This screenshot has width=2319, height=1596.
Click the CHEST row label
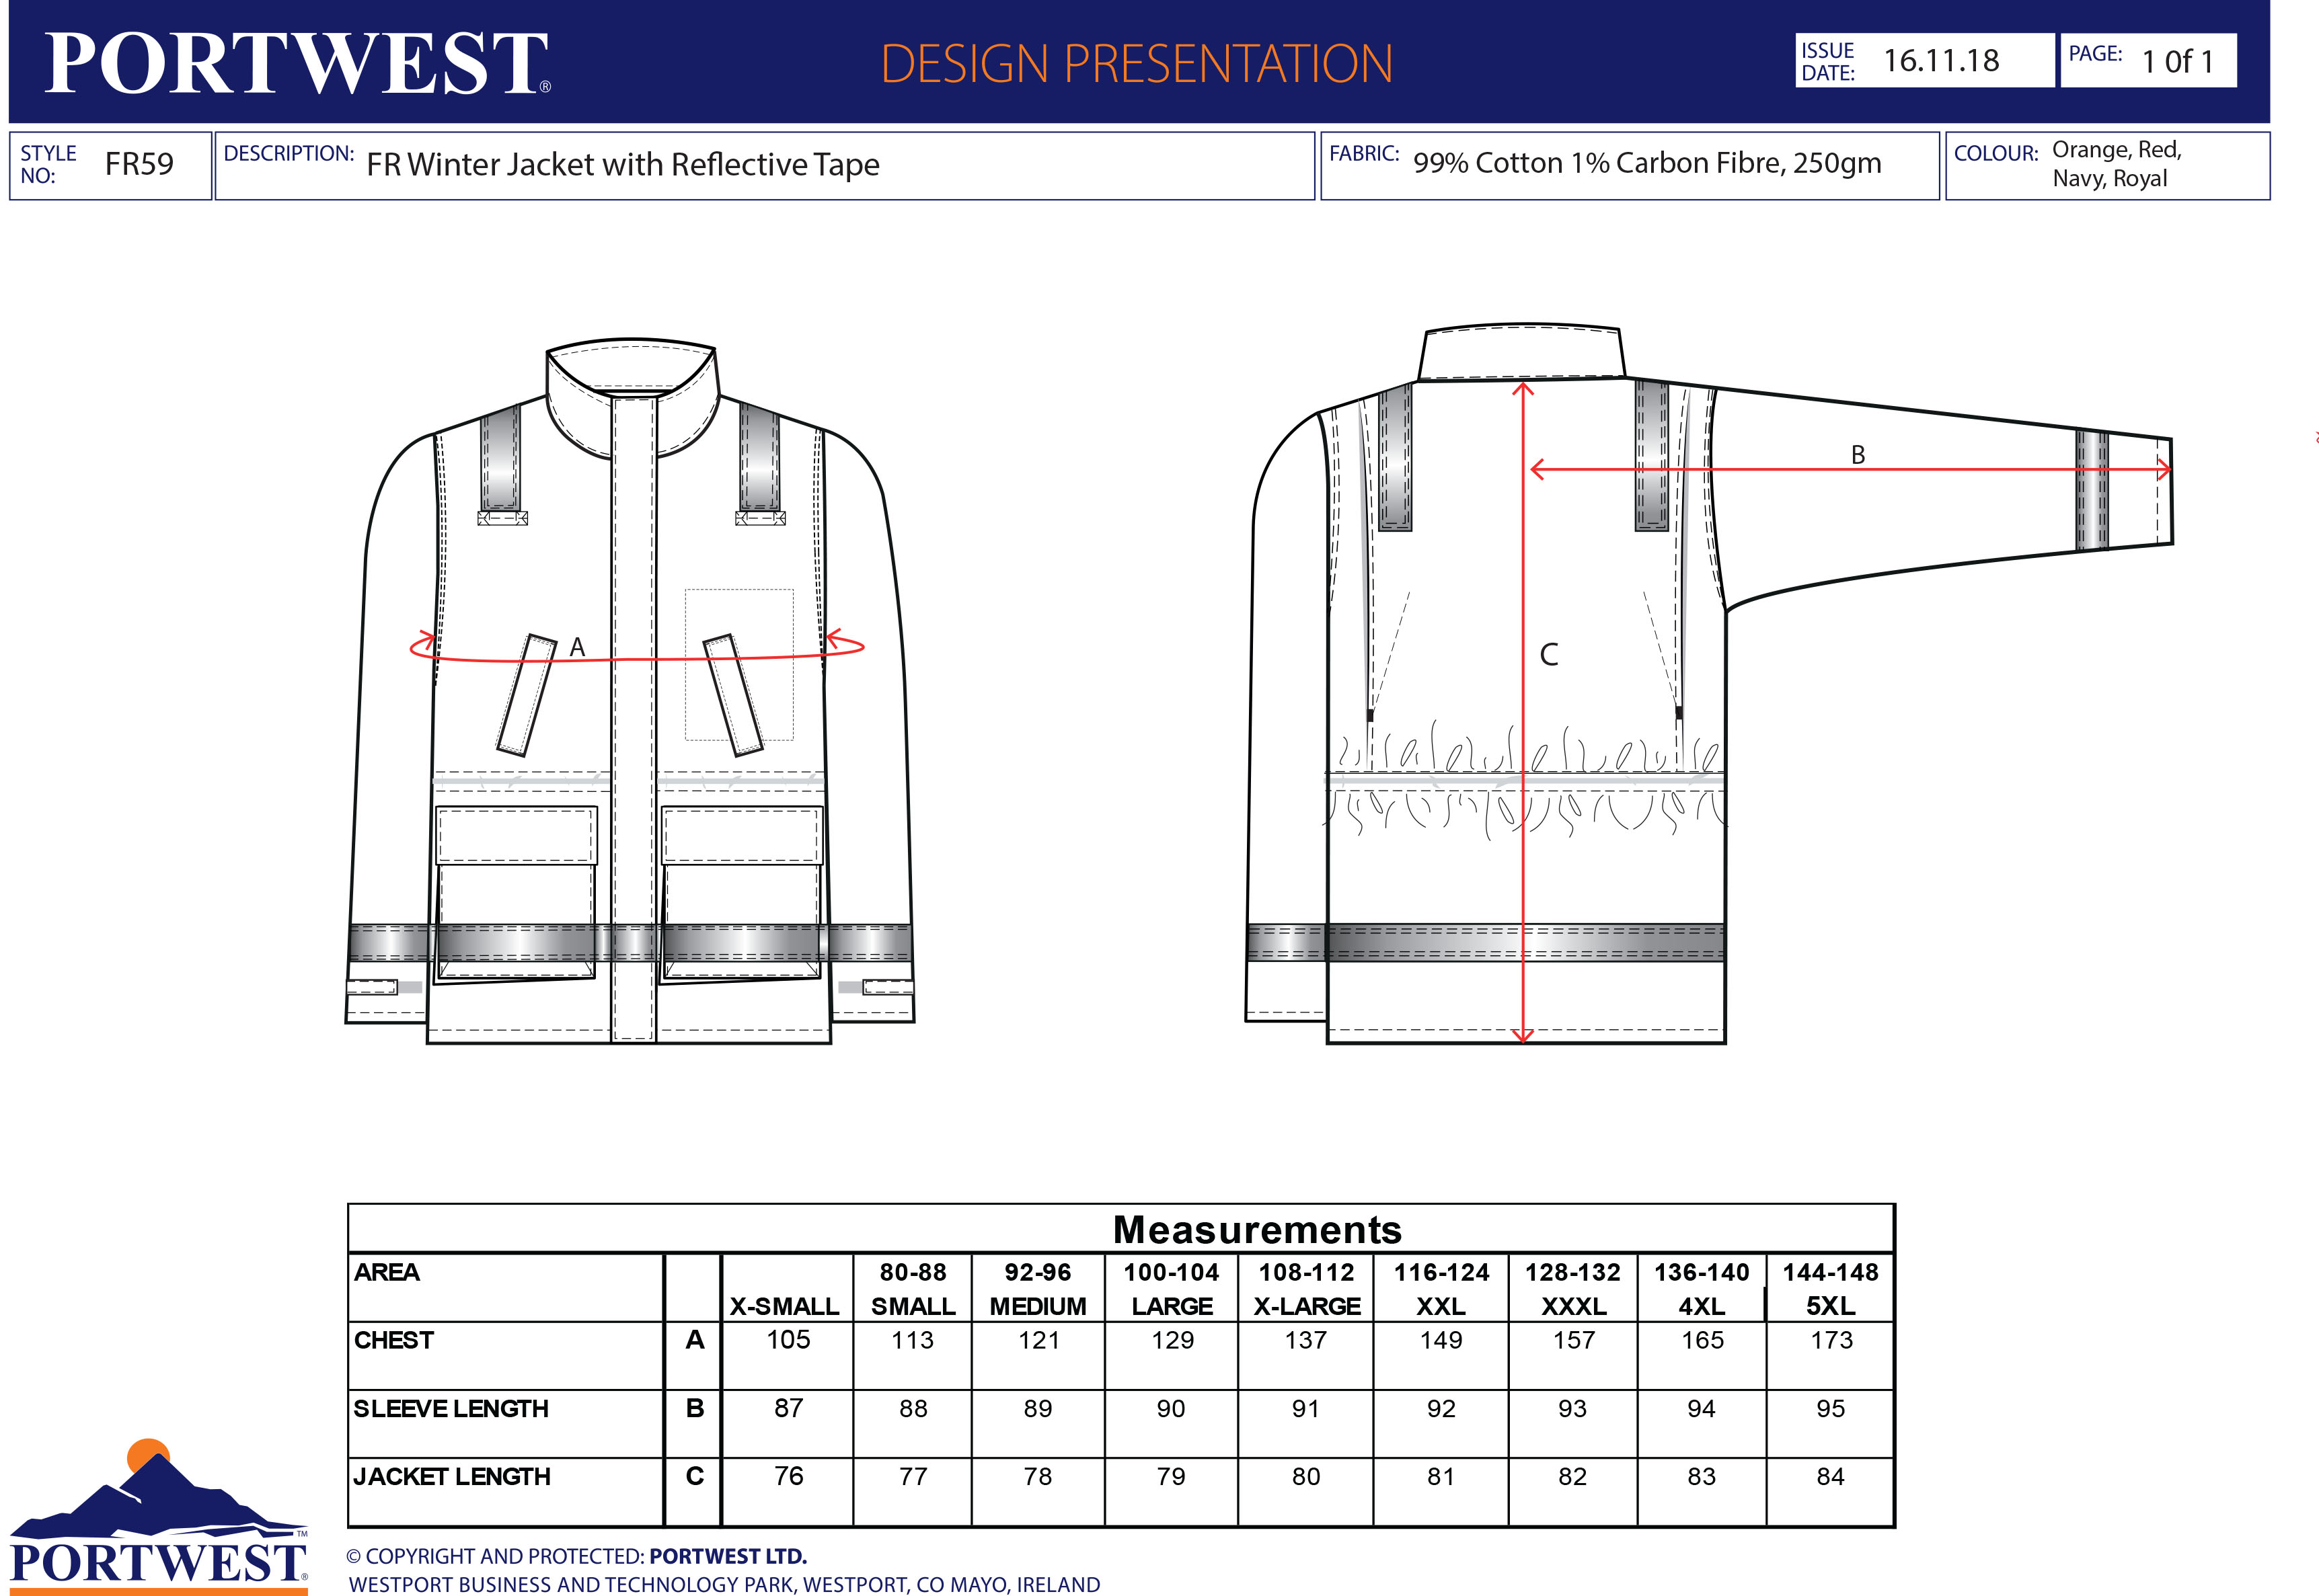[x=394, y=1340]
